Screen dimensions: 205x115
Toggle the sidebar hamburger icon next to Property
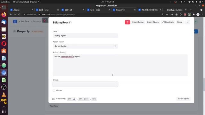[x=14, y=31]
